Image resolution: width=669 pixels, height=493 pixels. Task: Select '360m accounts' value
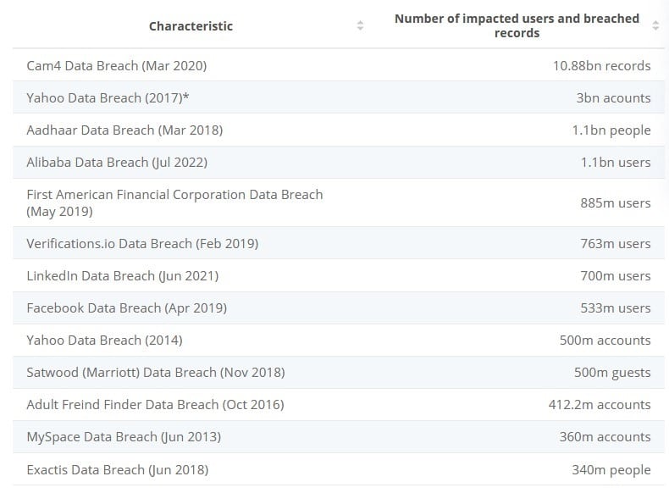click(605, 436)
